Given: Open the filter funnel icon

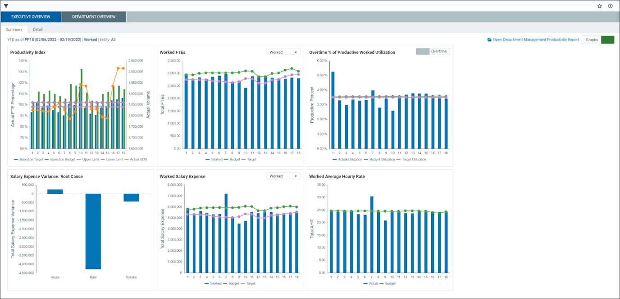Looking at the screenshot, I should (x=6, y=6).
